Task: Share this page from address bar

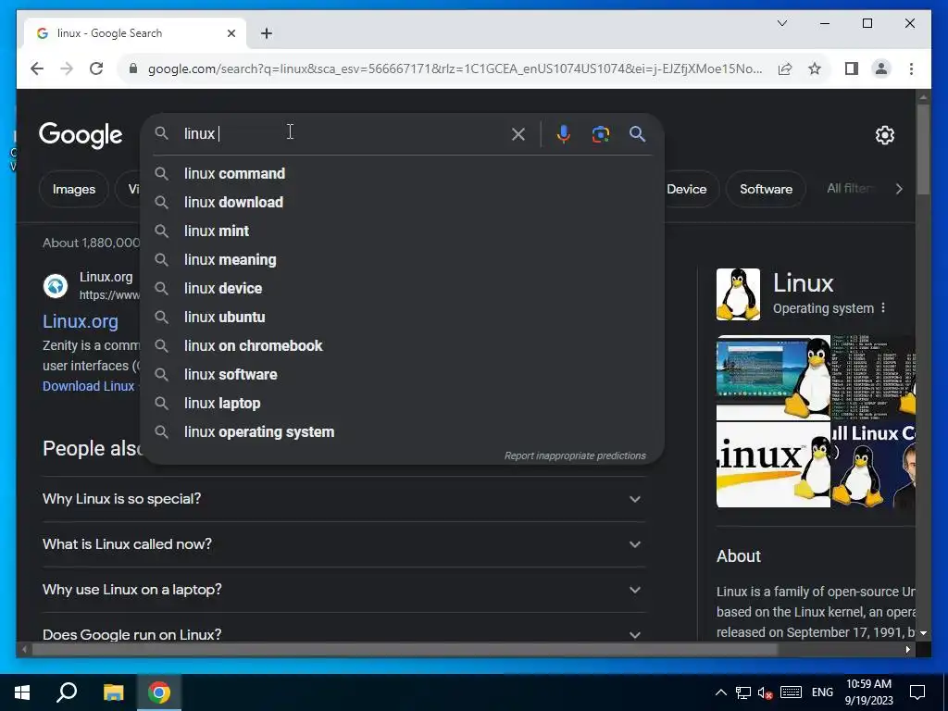Action: point(785,69)
